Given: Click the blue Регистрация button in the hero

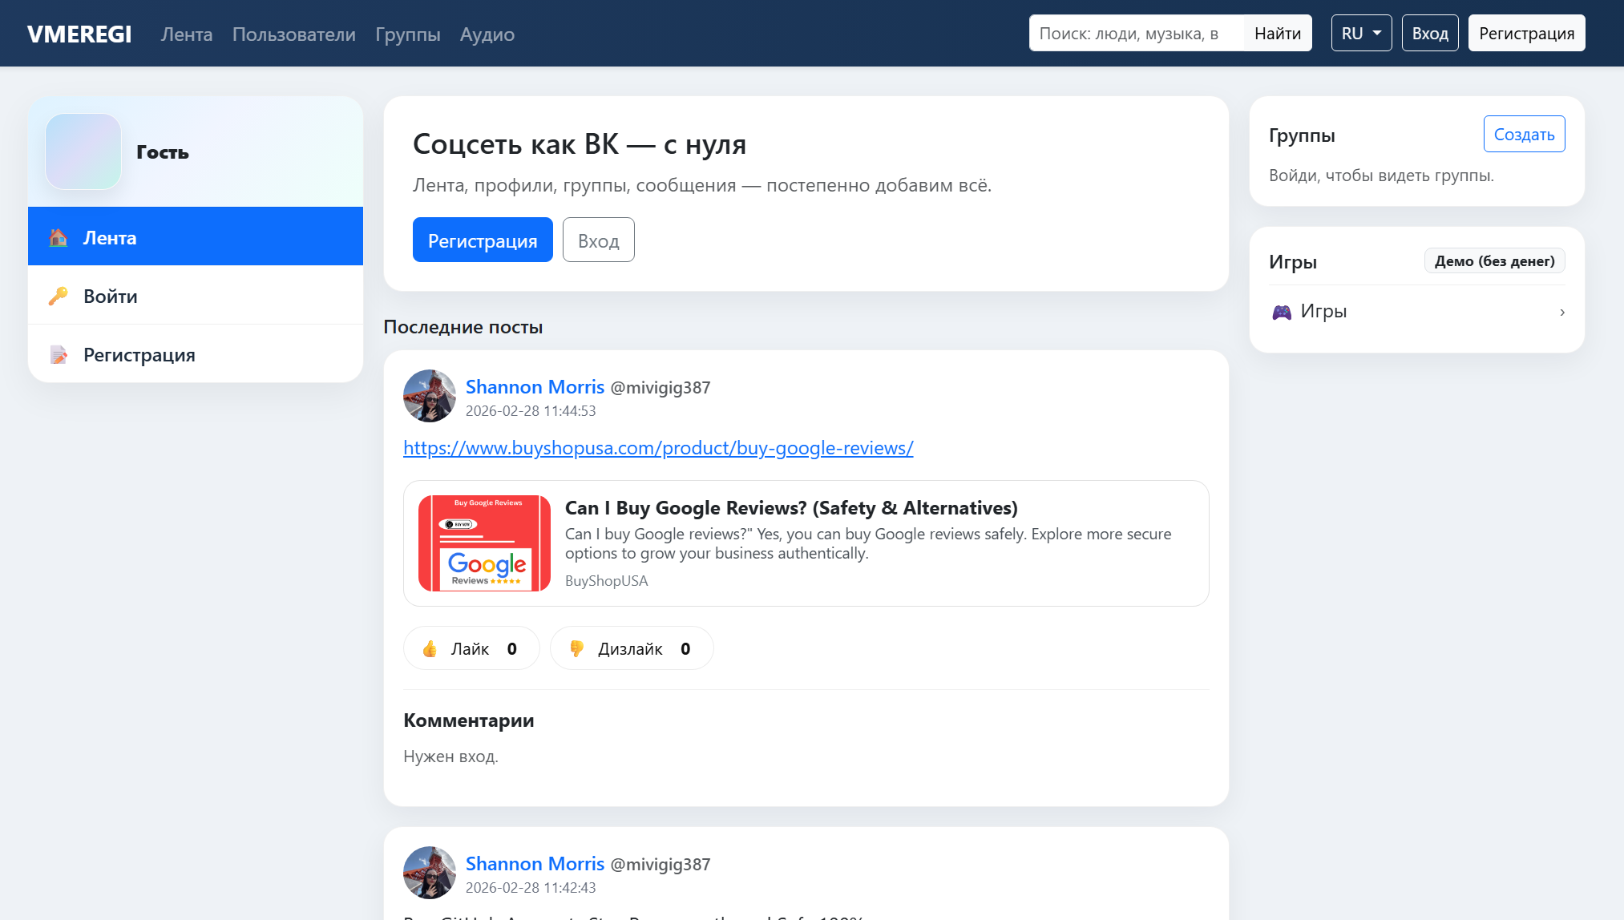Looking at the screenshot, I should [x=483, y=240].
